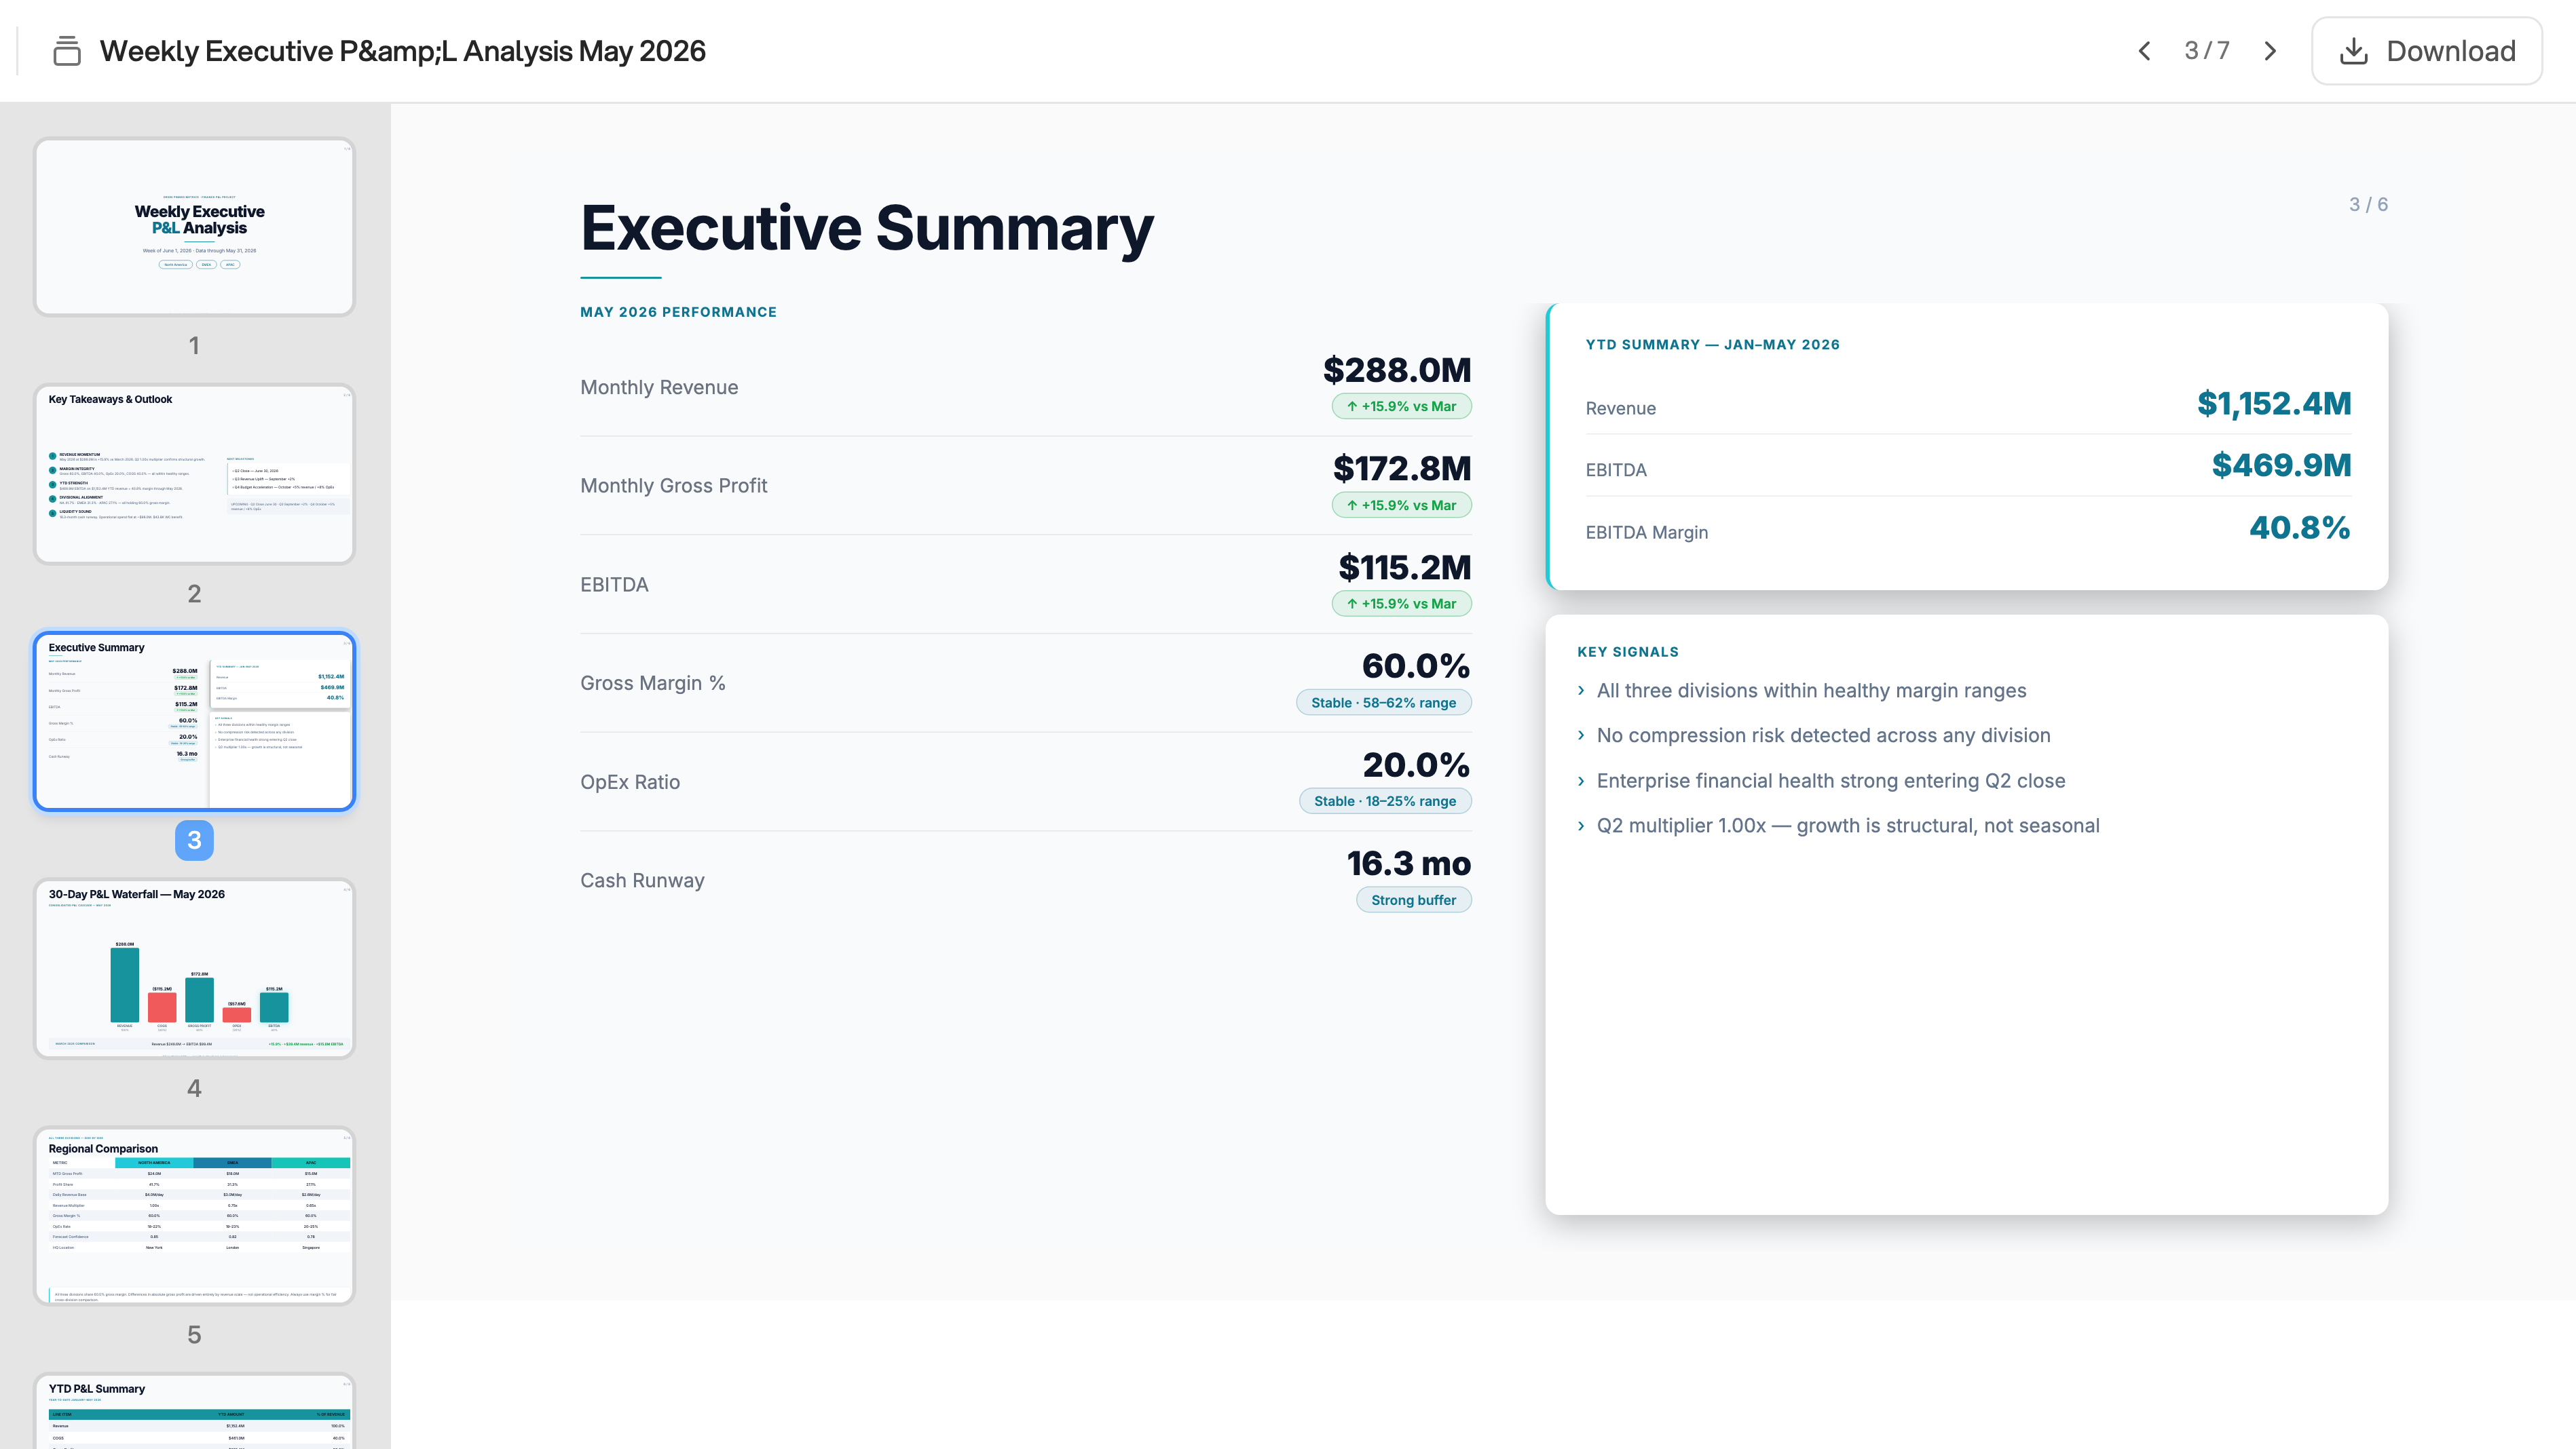Click the presentation title Weekly Executive P&L Analysis

(402, 51)
